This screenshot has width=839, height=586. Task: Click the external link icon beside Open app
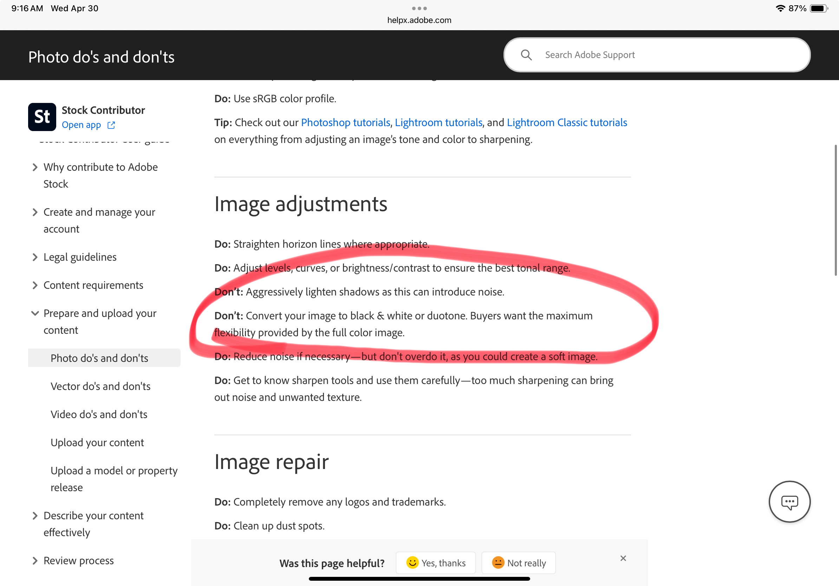coord(111,125)
